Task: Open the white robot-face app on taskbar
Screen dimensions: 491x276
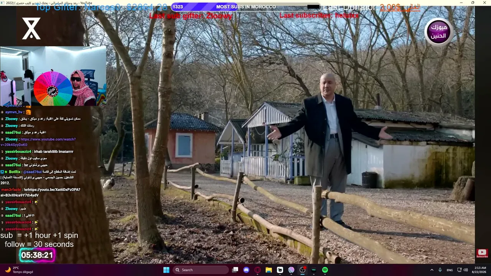Action: click(x=280, y=270)
